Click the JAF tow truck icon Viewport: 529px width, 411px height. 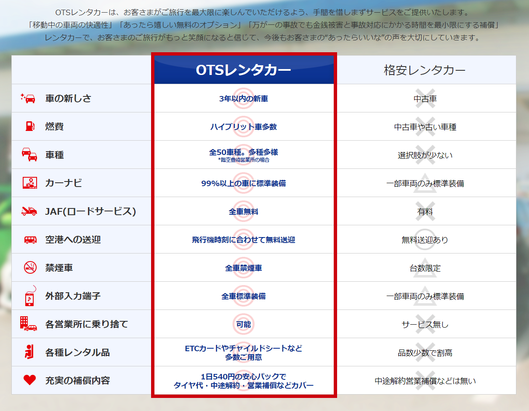click(x=29, y=211)
